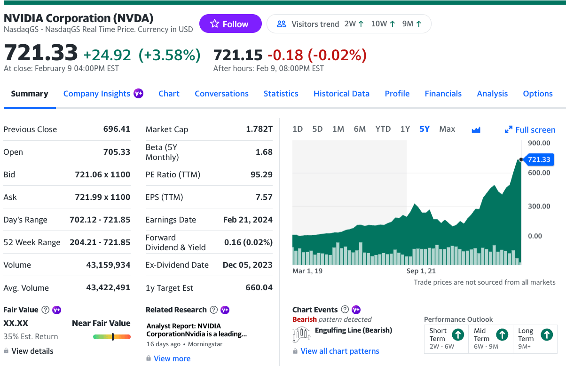This screenshot has height=366, width=566.
Task: Click the 52 Week Range 204.21 - 721.85
Action: [x=100, y=242]
